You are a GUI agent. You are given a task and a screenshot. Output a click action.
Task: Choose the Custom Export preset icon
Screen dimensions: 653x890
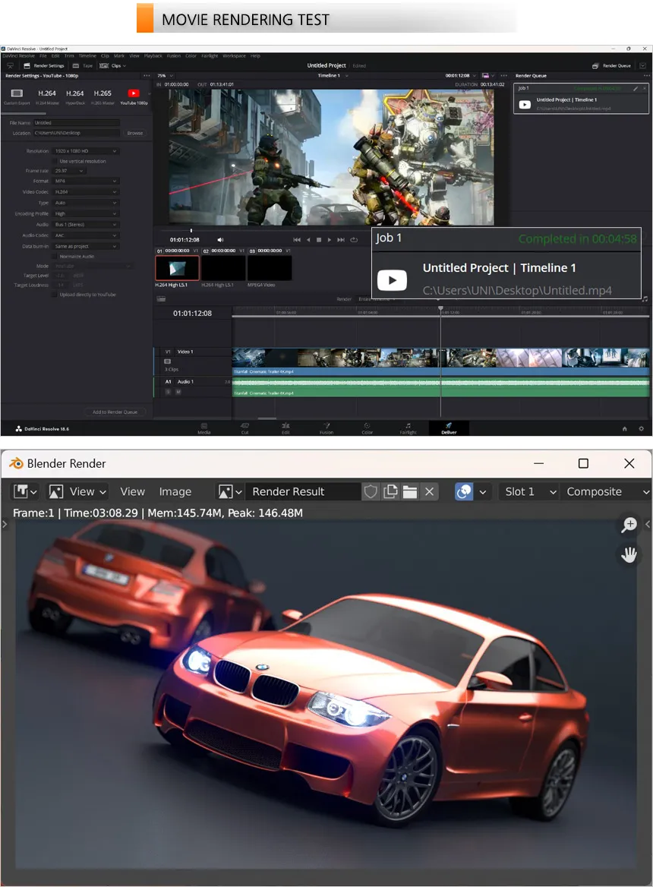17,93
